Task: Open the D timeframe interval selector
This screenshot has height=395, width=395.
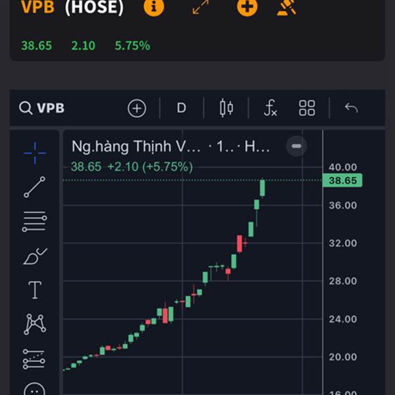Action: 182,108
